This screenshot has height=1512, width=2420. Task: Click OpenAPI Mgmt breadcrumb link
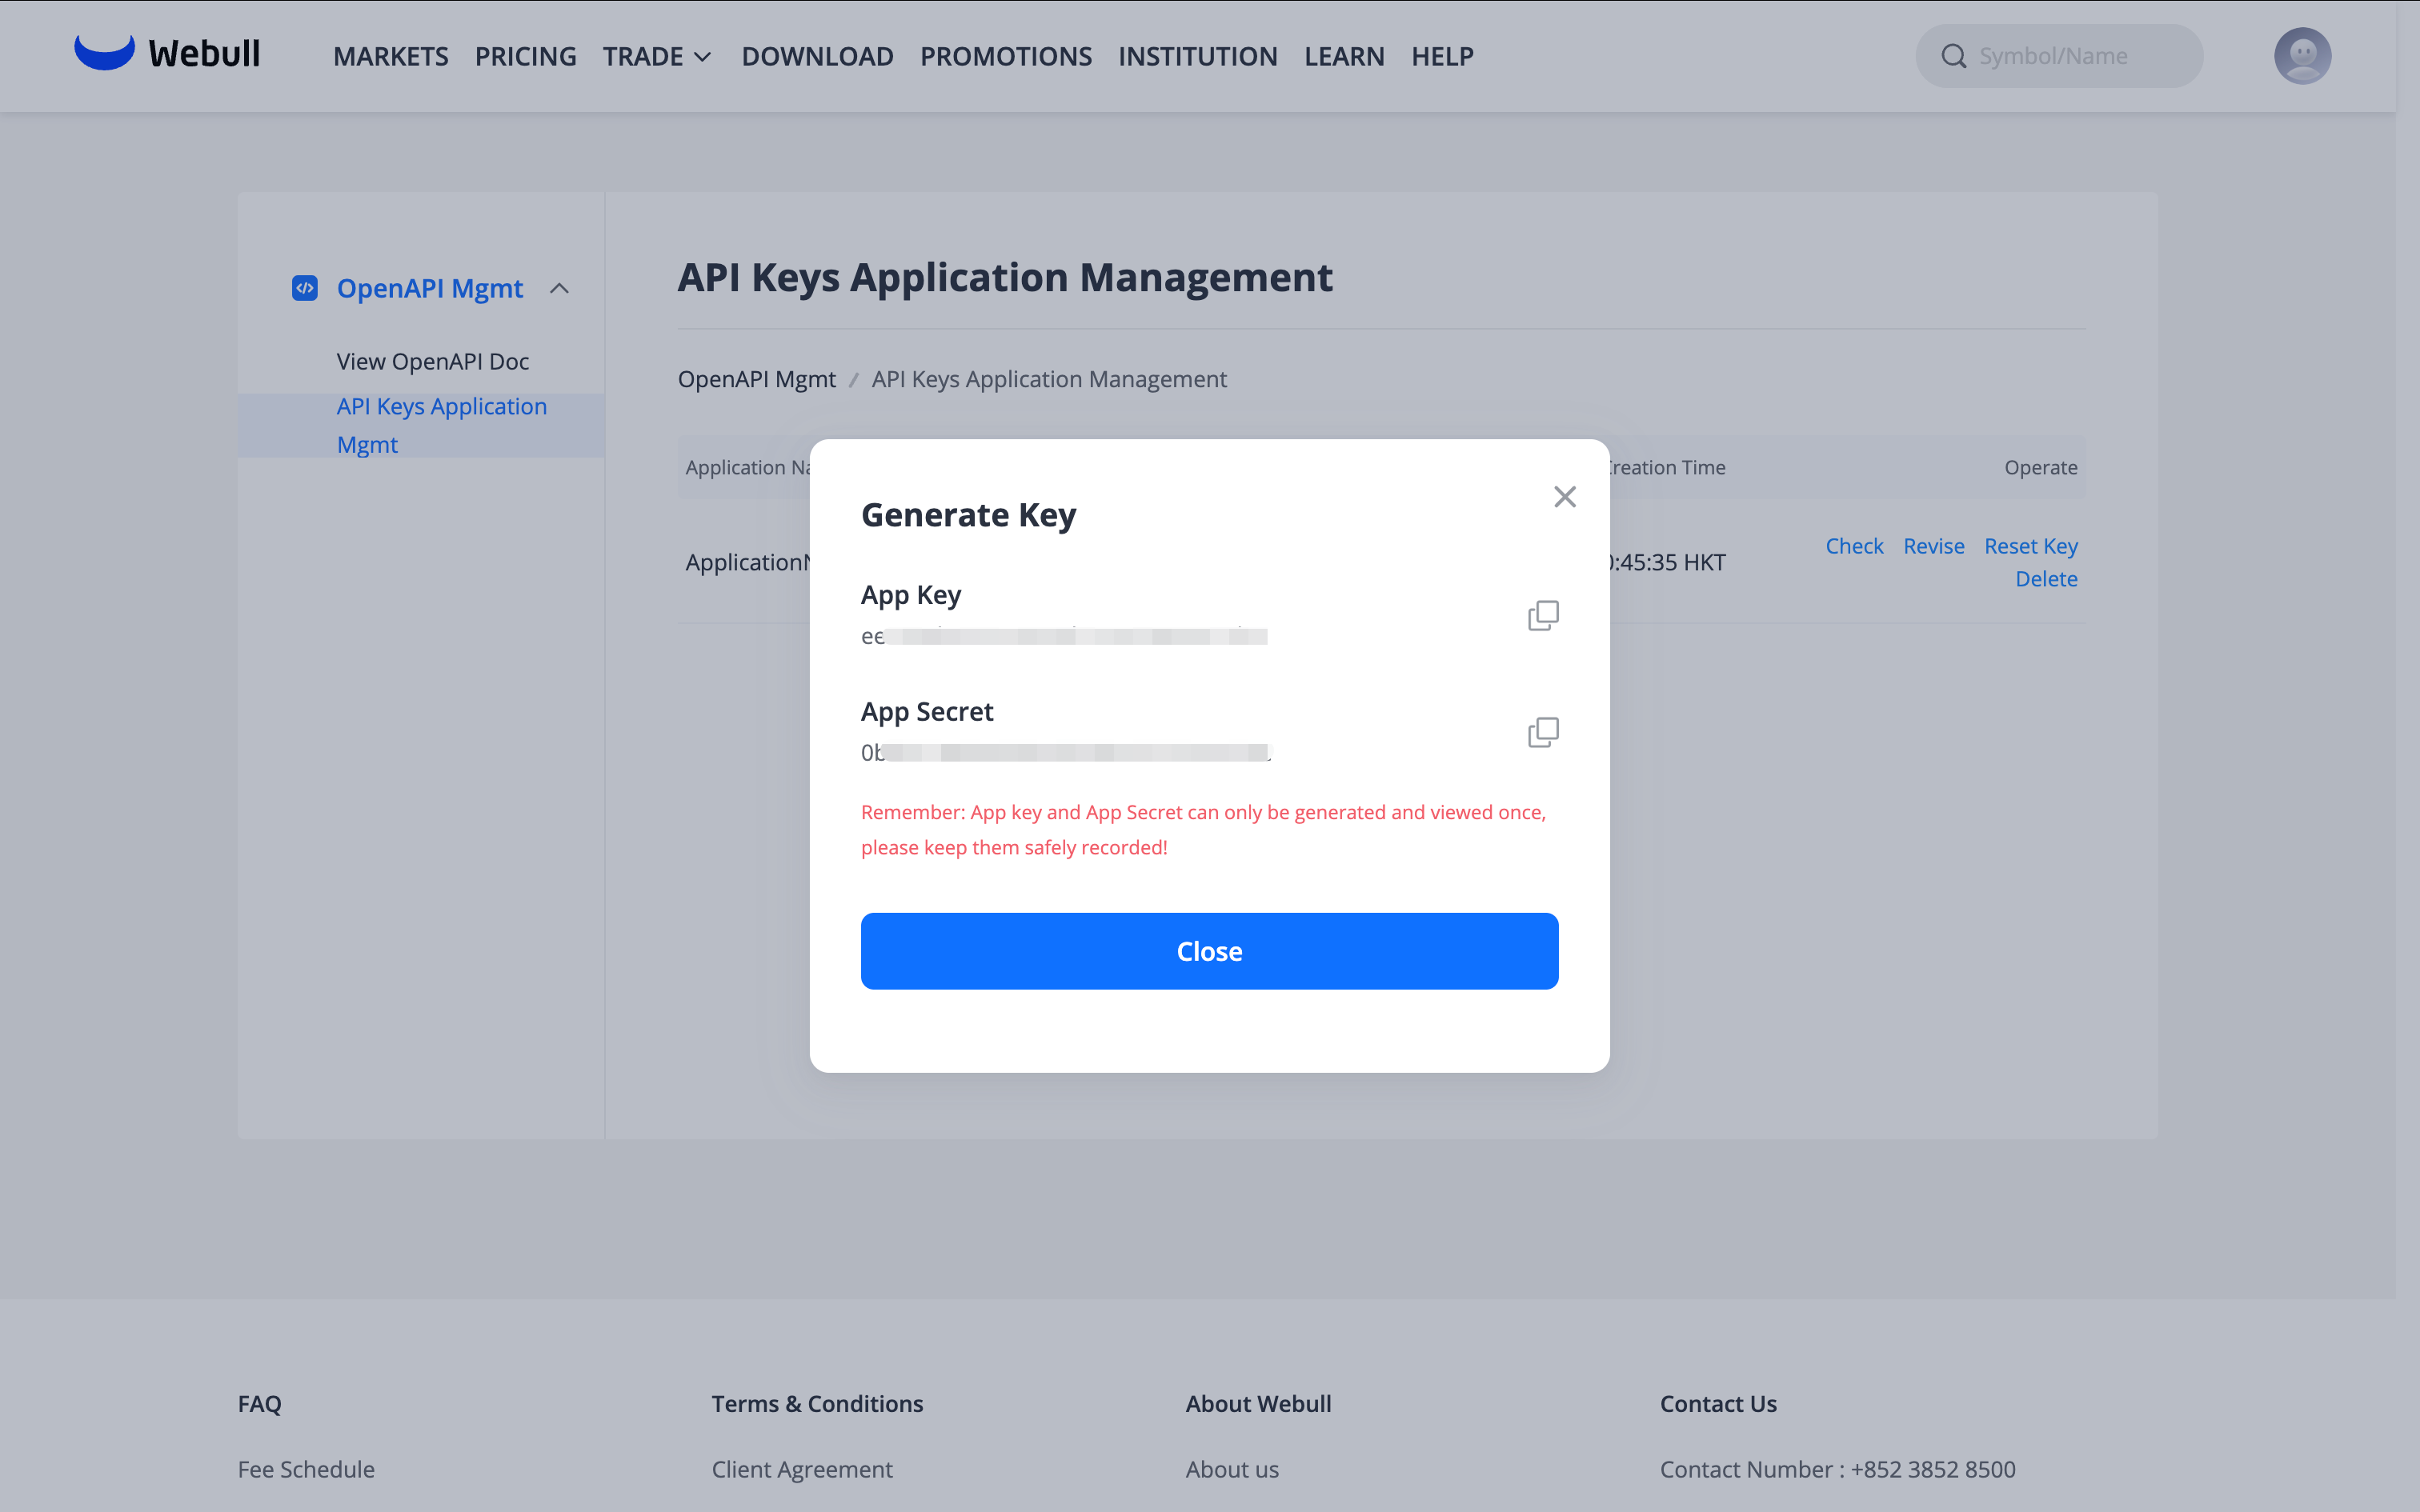[x=756, y=379]
